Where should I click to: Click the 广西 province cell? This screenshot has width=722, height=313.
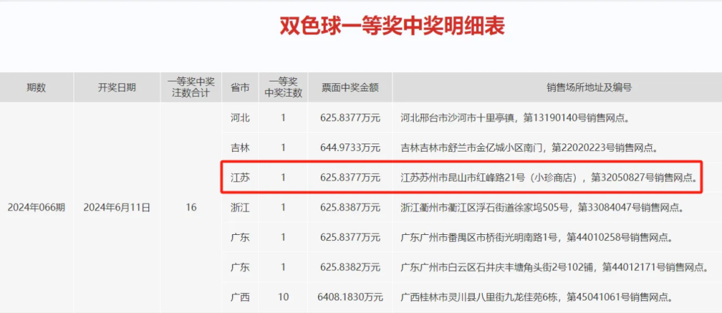click(x=240, y=297)
